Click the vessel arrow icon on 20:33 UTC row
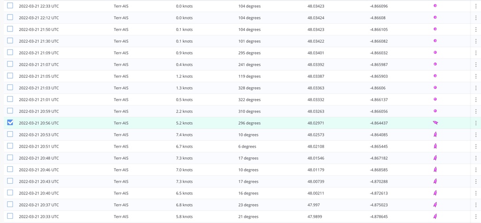481x223 pixels. pos(435,216)
